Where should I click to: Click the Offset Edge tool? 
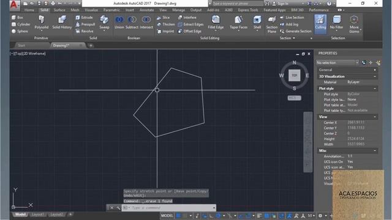click(189, 31)
